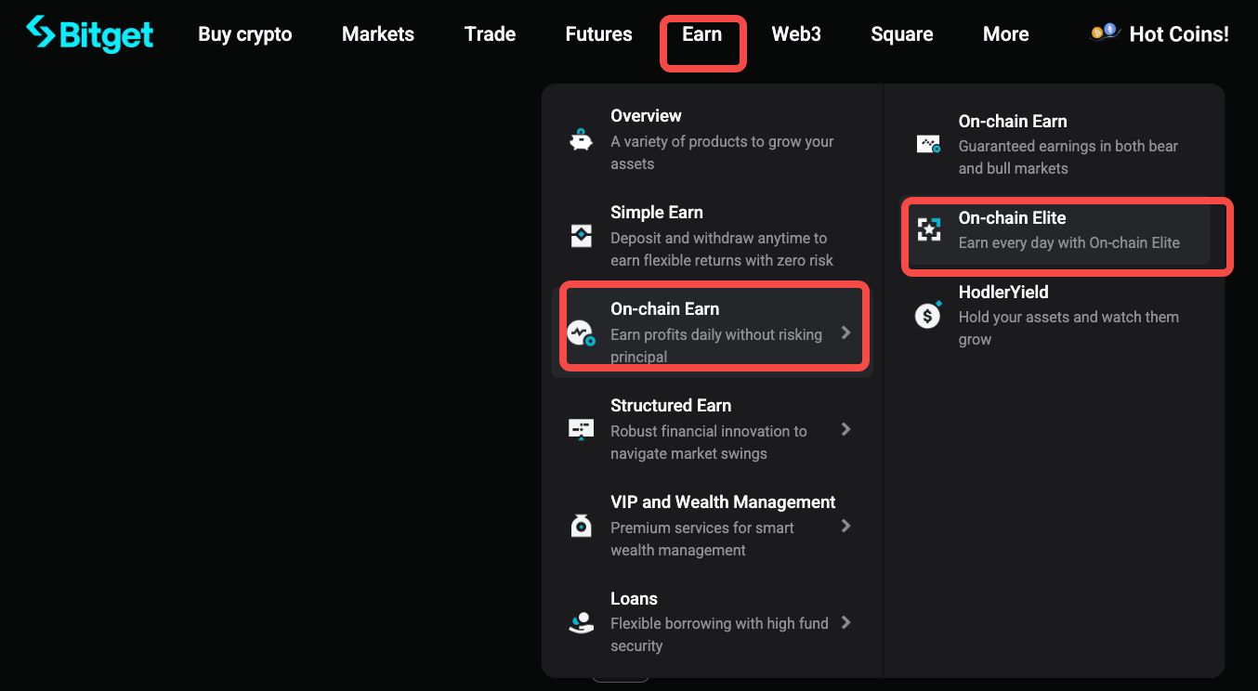
Task: Click 'Premium services for smart wealth management'
Action: click(x=702, y=539)
